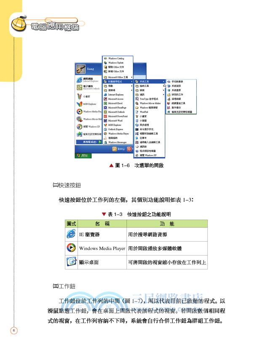Launch Microsoft Excel icon
Screen dimensions: 265x362
click(x=105, y=103)
